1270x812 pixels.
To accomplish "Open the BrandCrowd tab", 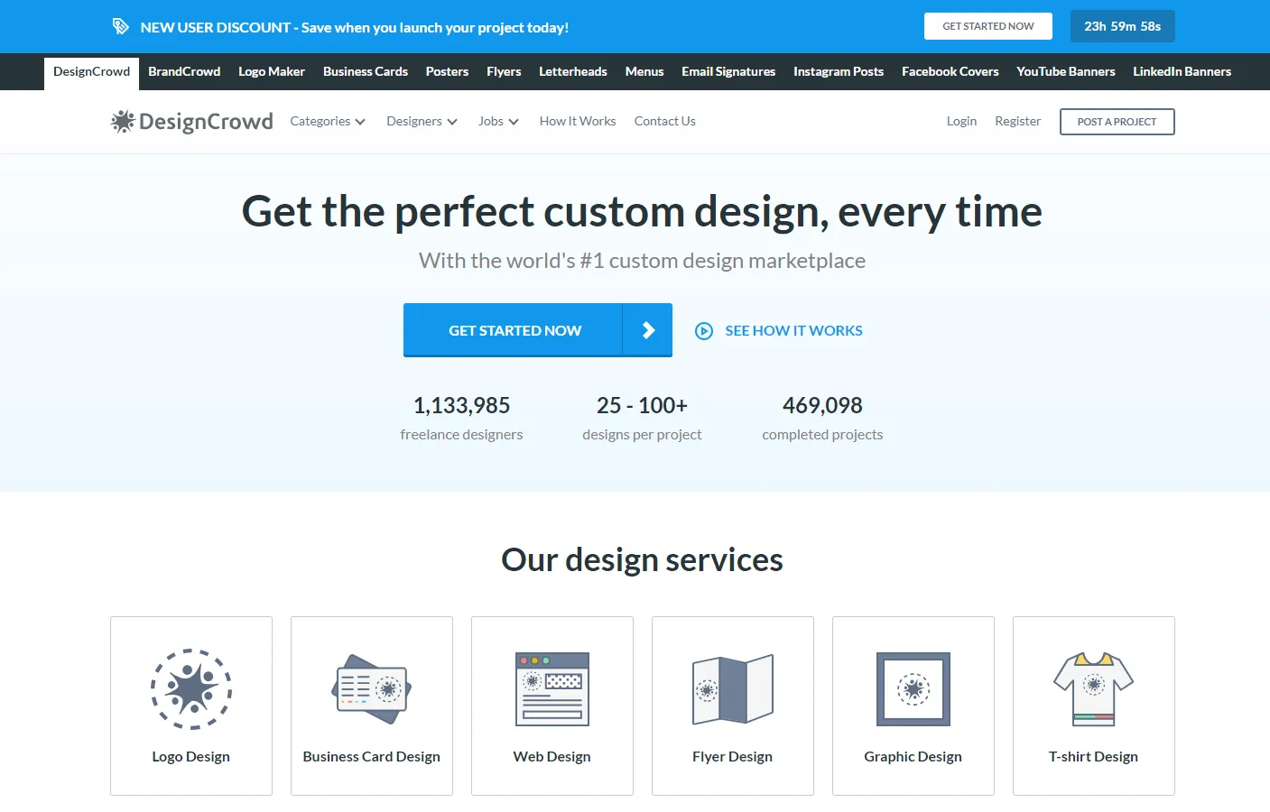I will (184, 72).
